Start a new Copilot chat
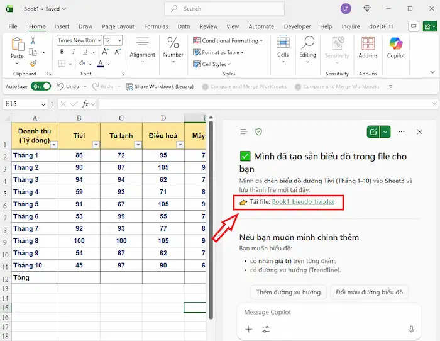Screen dimensions: 440x341 pyautogui.click(x=374, y=131)
